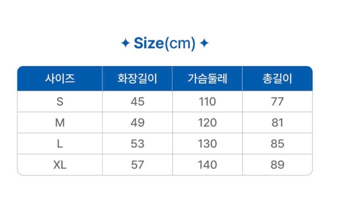Click the S size row label
338x203 pixels.
(x=60, y=102)
